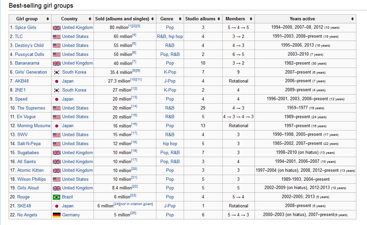Open the Spice Girls link
This screenshot has height=225, width=367.
[26, 27]
